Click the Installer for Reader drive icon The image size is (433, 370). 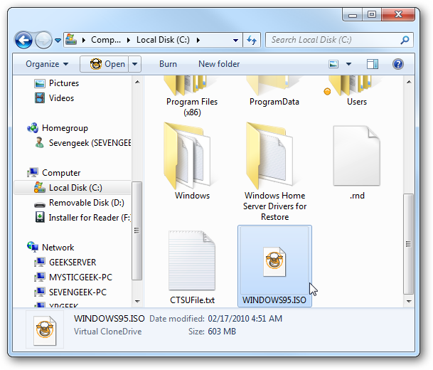[x=40, y=217]
